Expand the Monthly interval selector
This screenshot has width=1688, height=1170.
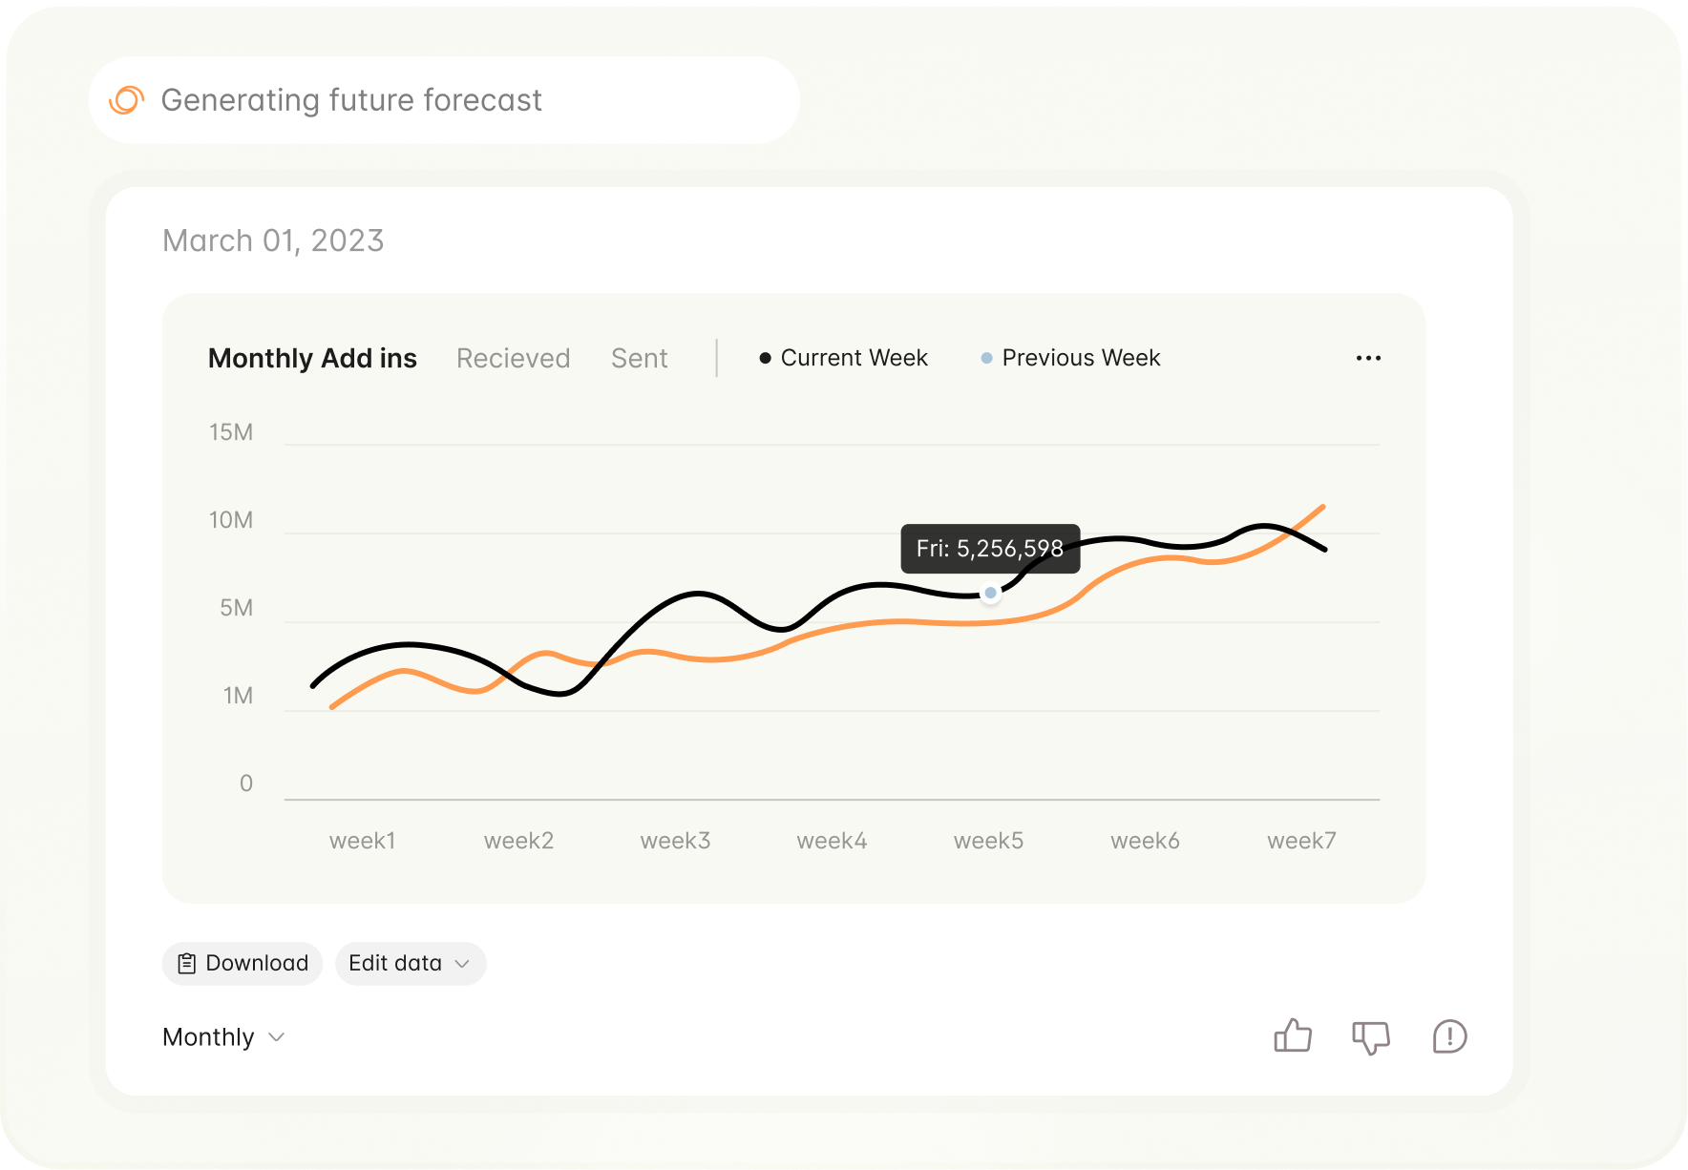223,1036
